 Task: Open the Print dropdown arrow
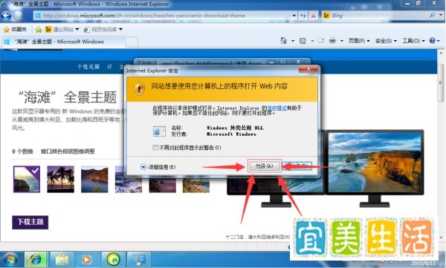[x=342, y=41]
